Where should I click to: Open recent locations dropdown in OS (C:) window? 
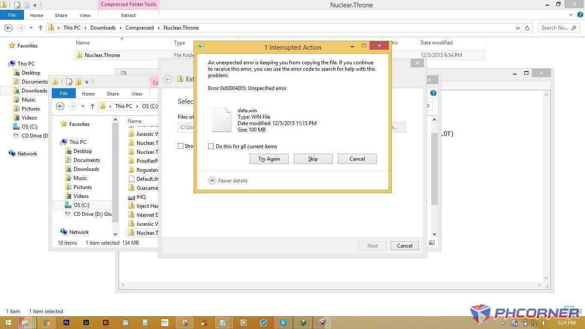click(x=83, y=106)
